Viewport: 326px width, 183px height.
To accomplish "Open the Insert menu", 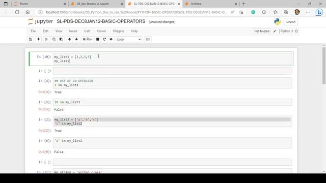I will 73,31.
